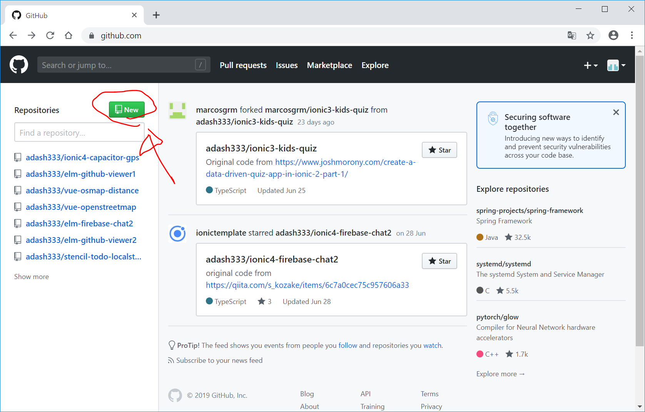Click marcosgrm's green avatar in feed

[177, 110]
